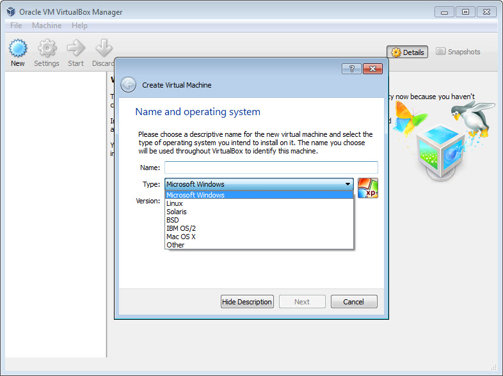503x376 pixels.
Task: Open the File menu
Action: click(x=16, y=26)
